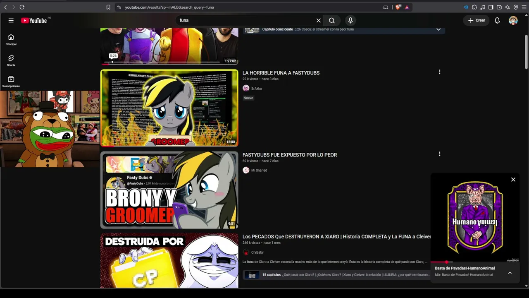Open the Brave VPN shield icon

(516, 7)
